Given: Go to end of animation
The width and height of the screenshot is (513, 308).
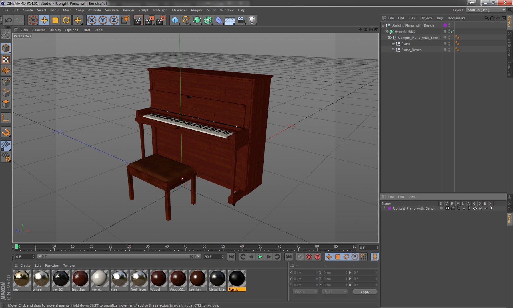Looking at the screenshot, I should (289, 257).
